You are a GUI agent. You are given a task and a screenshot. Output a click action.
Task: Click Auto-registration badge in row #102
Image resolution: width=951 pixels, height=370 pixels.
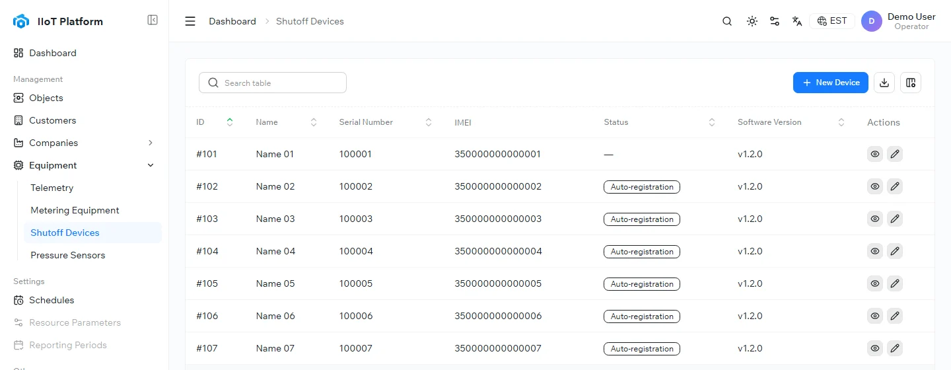point(642,187)
